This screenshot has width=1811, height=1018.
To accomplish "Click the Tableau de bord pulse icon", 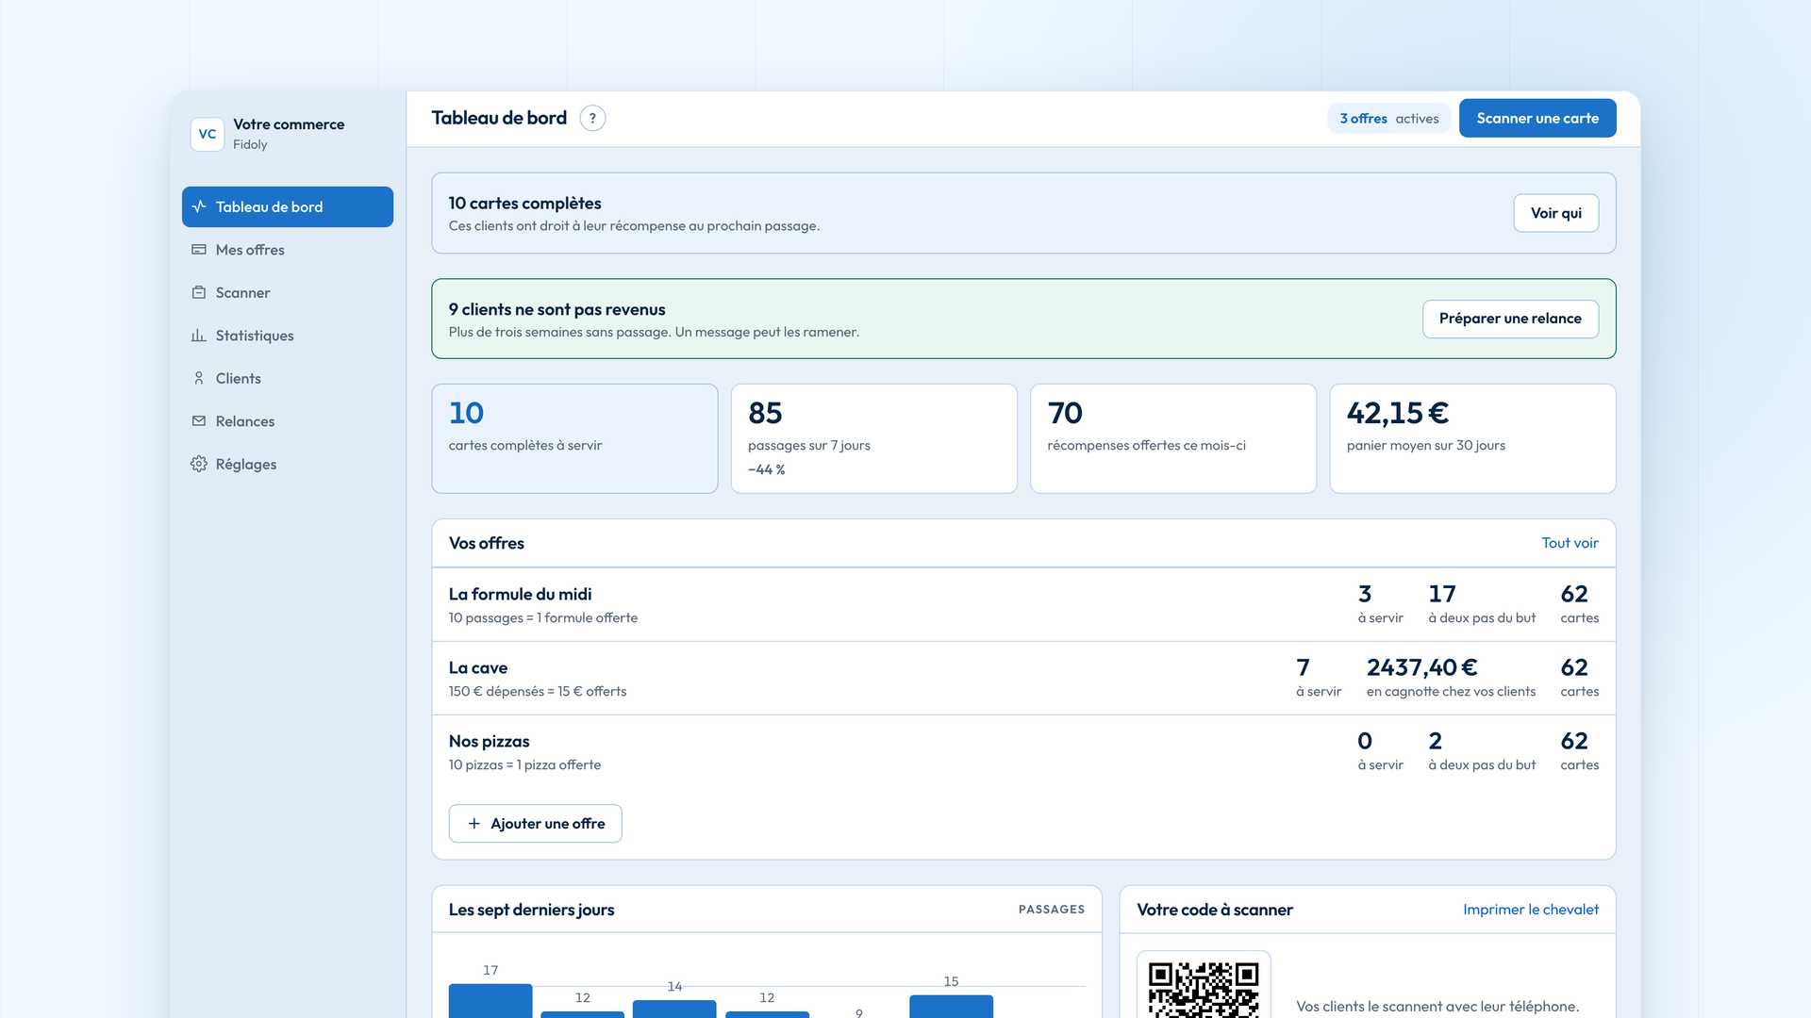I will point(199,206).
